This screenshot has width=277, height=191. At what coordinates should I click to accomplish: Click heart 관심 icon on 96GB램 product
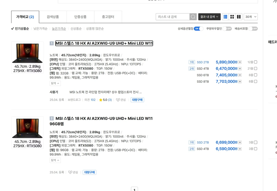pos(73,172)
